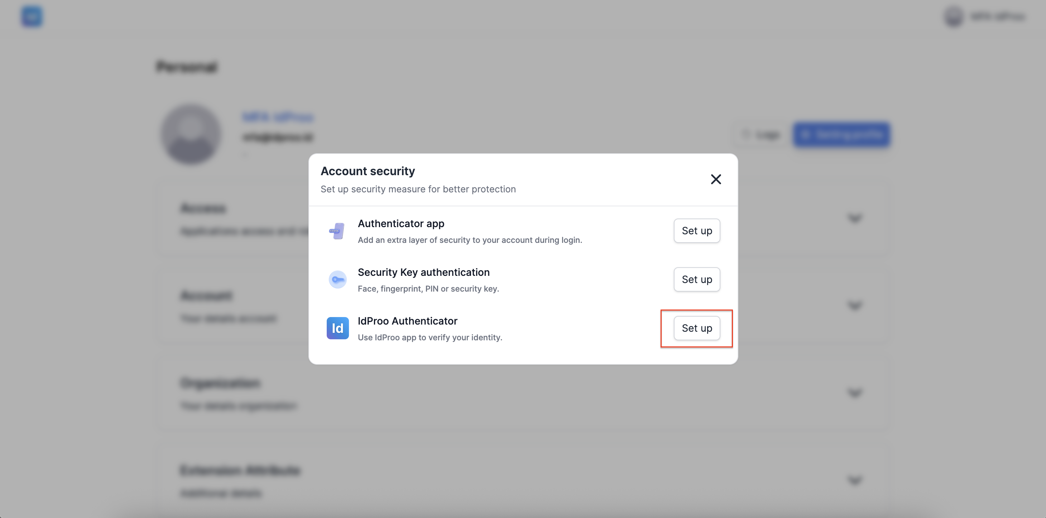The height and width of the screenshot is (518, 1046).
Task: Click the blurred Logs button
Action: click(x=760, y=134)
